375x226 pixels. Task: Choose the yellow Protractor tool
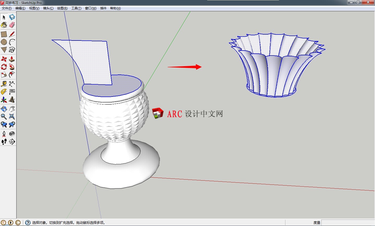coord(4,92)
